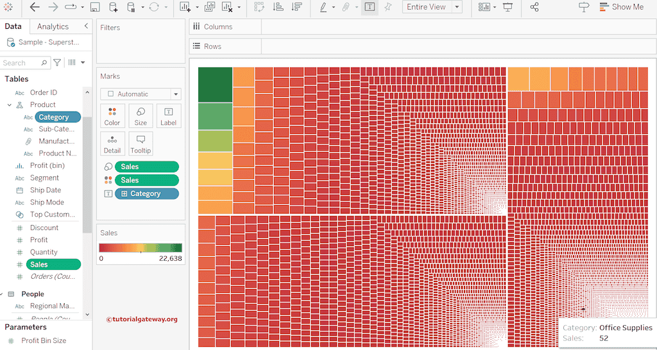Select the Order ID field

[x=43, y=92]
